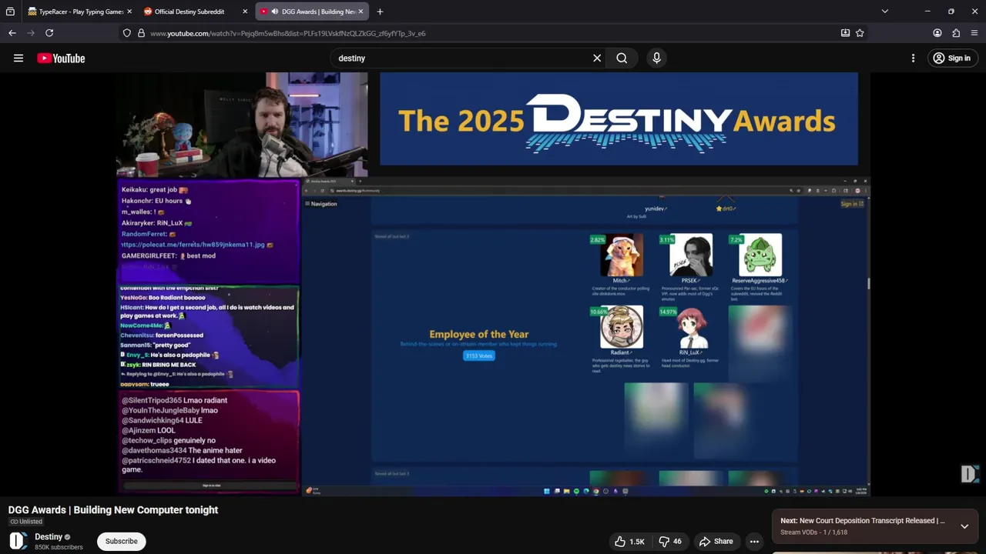Open the browser extensions panel
The width and height of the screenshot is (986, 554).
956,33
